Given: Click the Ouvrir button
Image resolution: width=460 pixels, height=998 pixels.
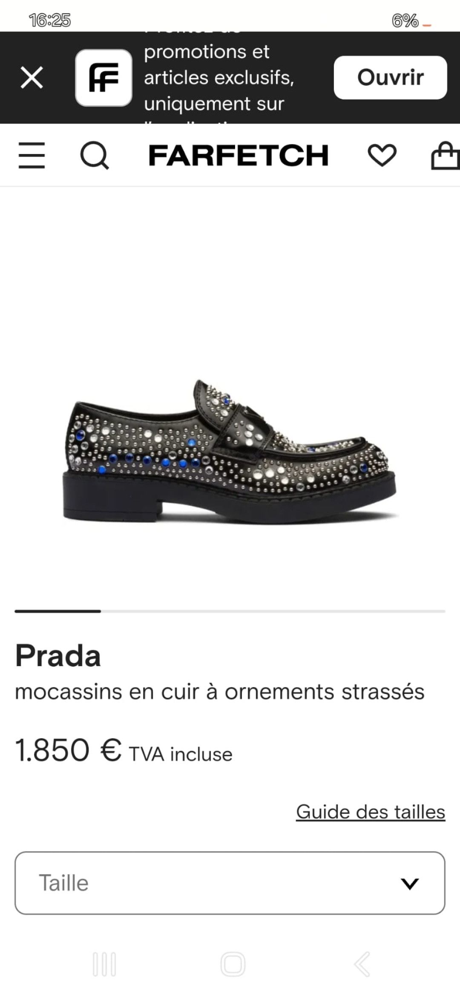Looking at the screenshot, I should tap(390, 77).
